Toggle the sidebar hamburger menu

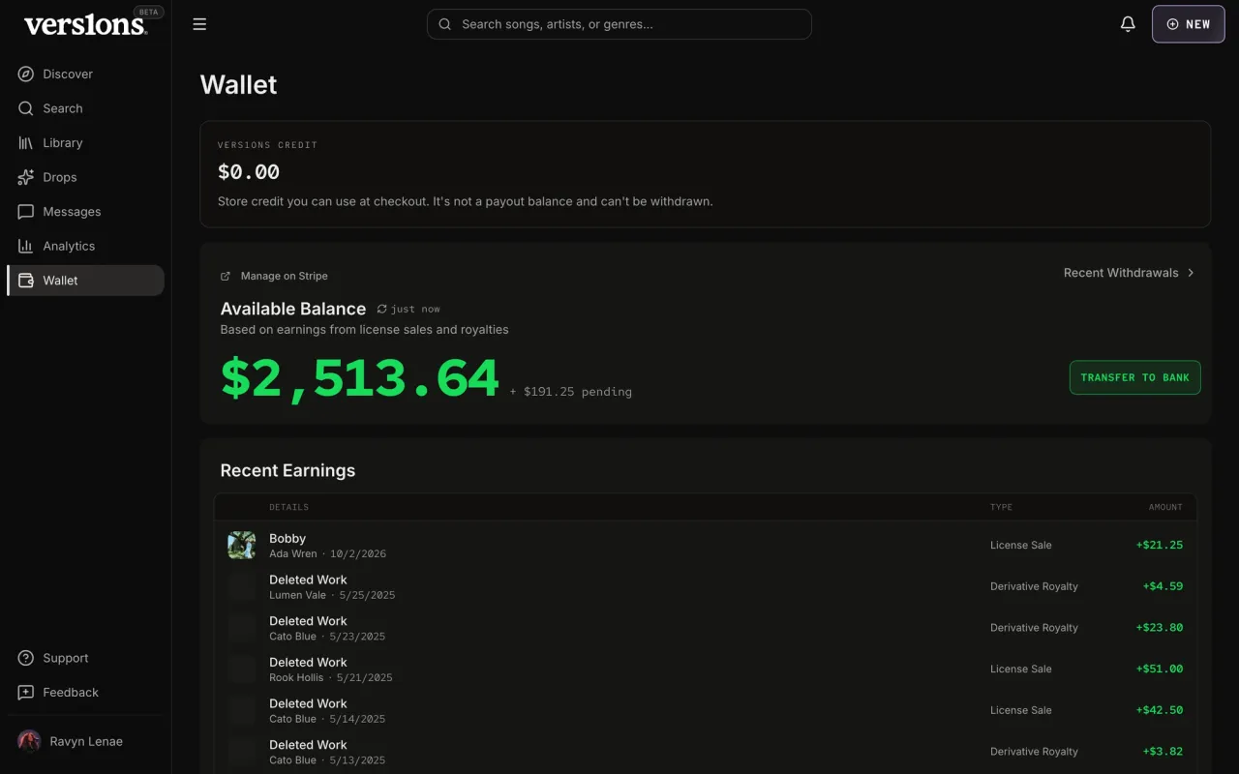click(x=199, y=24)
